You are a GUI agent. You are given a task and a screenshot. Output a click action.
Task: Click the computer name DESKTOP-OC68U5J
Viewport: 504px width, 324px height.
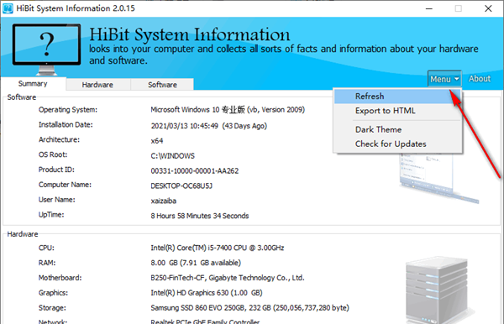coord(181,186)
